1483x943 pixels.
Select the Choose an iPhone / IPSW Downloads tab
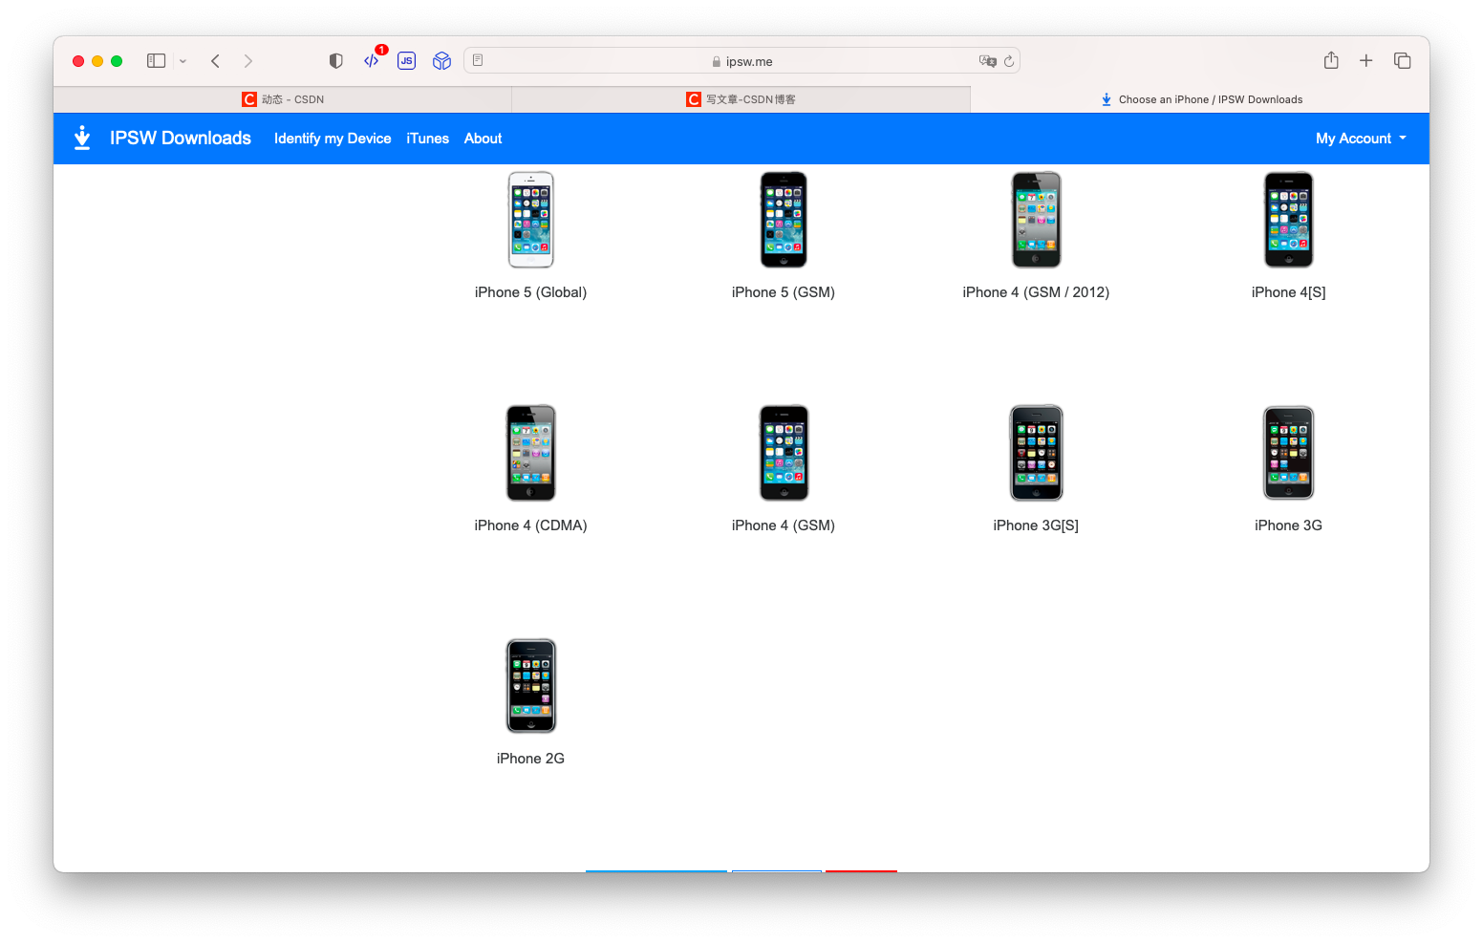(x=1201, y=99)
